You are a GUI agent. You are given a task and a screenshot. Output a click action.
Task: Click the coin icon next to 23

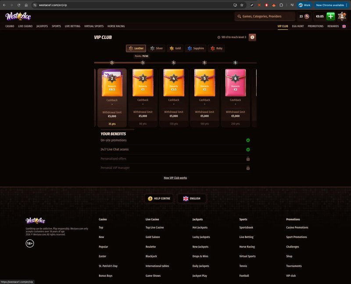[x=307, y=16]
